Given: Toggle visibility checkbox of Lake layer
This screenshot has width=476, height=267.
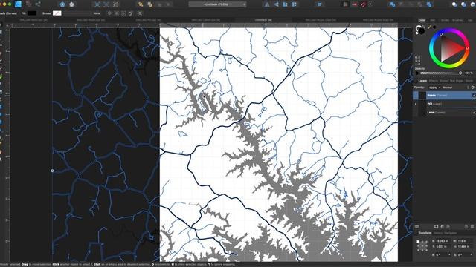Looking at the screenshot, I should pos(474,112).
